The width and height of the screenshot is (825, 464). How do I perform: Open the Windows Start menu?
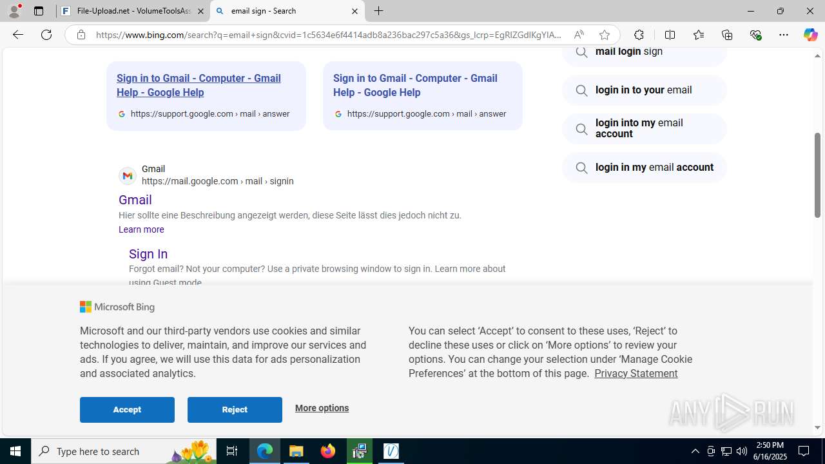pos(15,451)
